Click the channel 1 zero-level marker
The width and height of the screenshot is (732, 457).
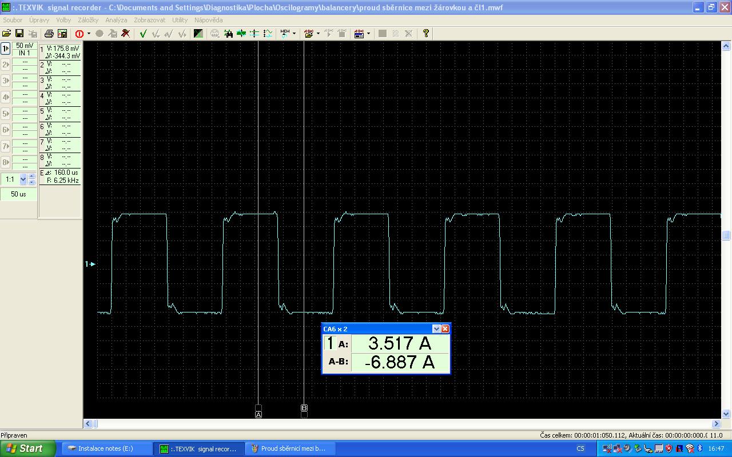click(90, 264)
